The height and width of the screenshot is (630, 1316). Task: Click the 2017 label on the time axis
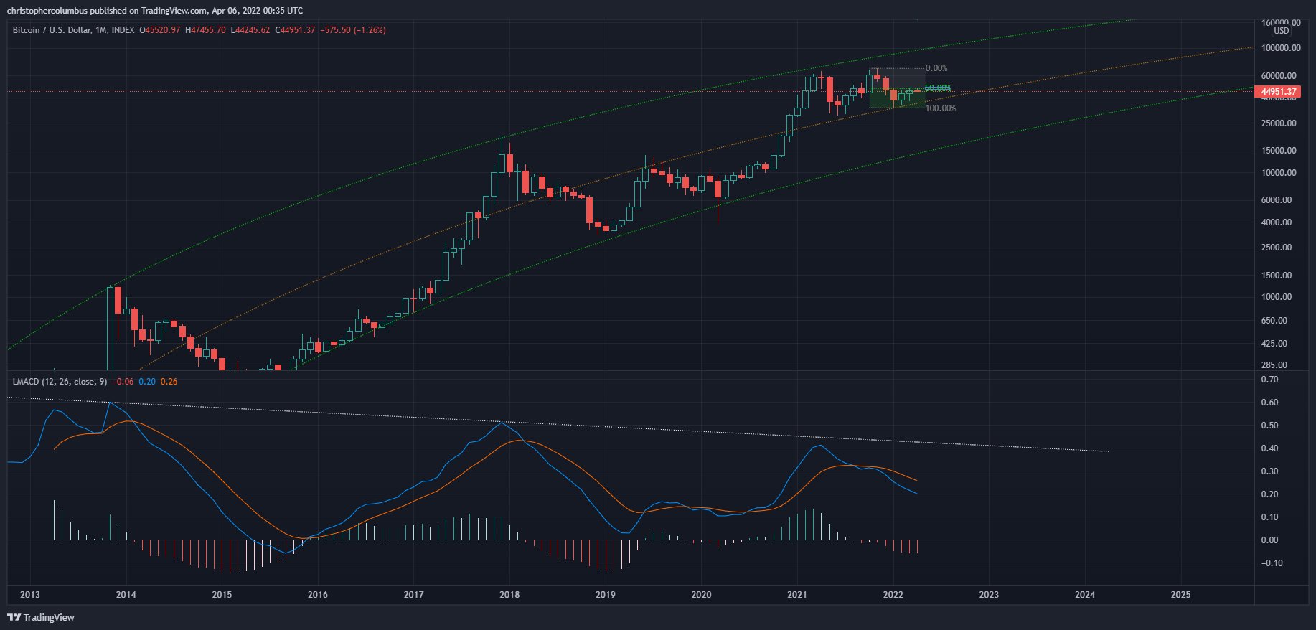(x=414, y=595)
